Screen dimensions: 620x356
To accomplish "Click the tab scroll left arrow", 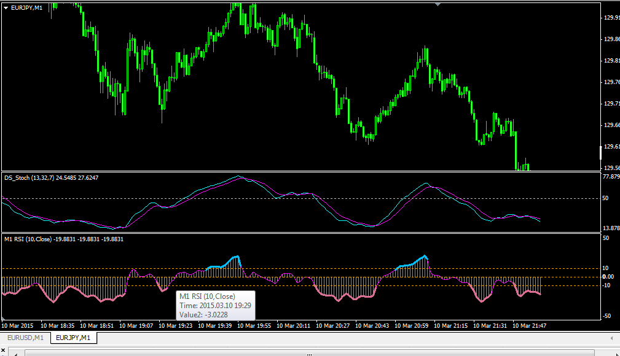I will point(611,338).
